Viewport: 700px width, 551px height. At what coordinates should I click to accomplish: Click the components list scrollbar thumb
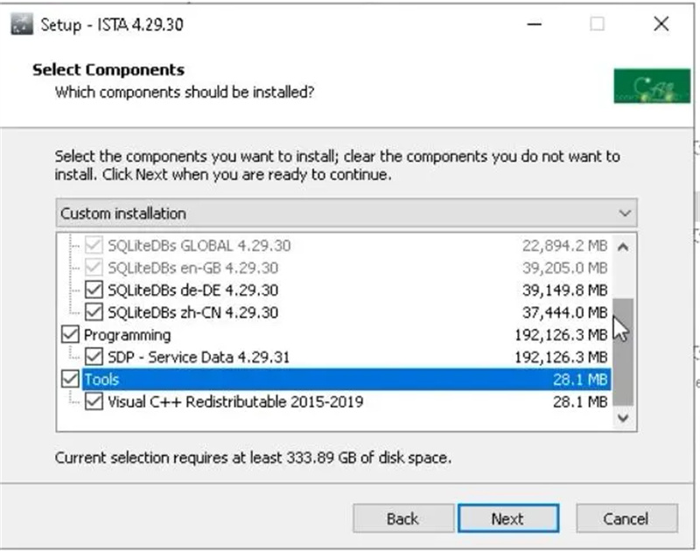623,352
